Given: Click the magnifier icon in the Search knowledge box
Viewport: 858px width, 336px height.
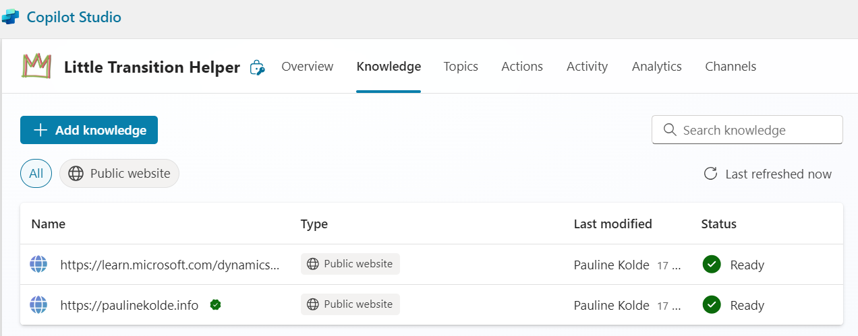Looking at the screenshot, I should (670, 130).
